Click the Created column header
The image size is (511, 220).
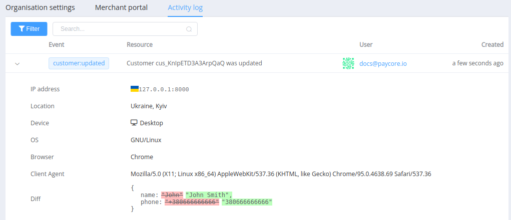(x=492, y=44)
